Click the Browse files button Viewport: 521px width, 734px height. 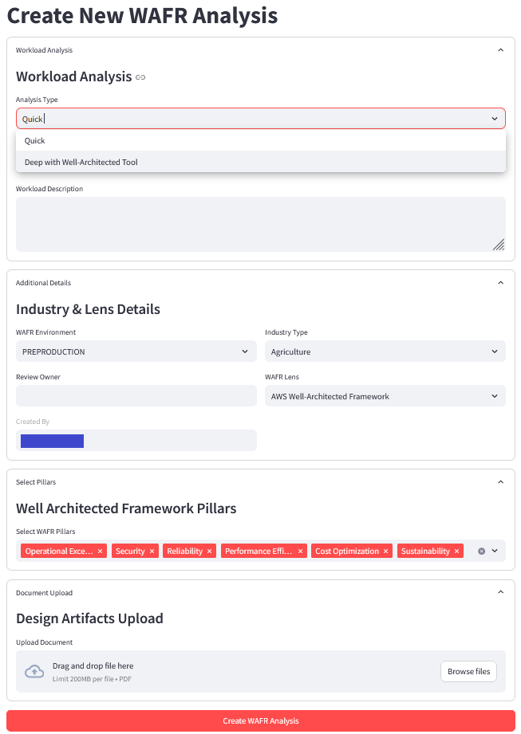click(x=468, y=672)
